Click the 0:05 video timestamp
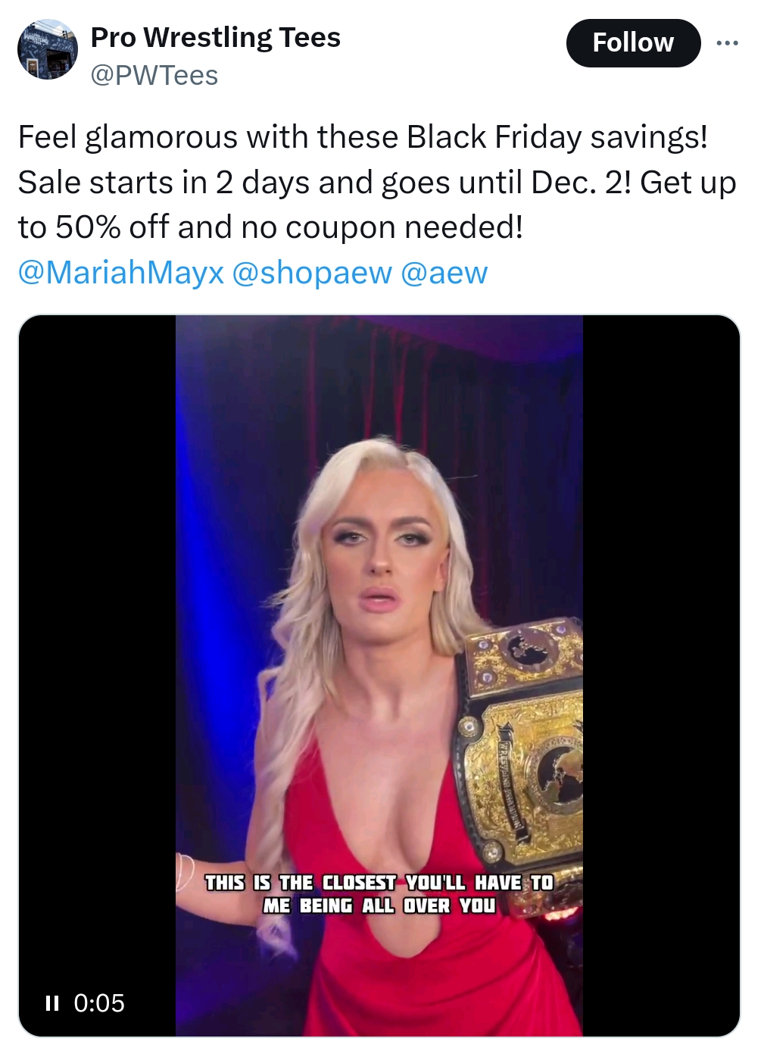 point(99,1003)
